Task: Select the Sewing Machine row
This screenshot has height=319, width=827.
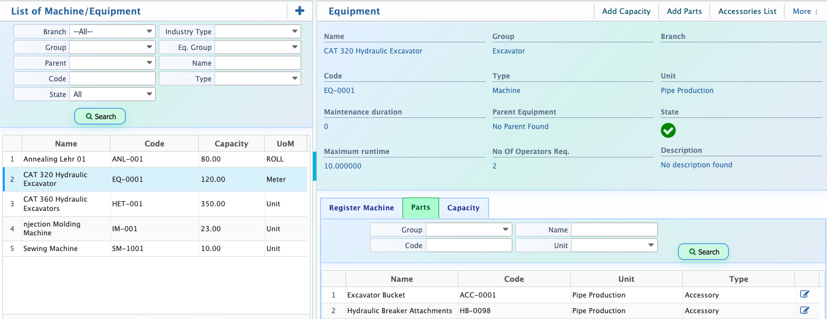Action: pyautogui.click(x=155, y=249)
